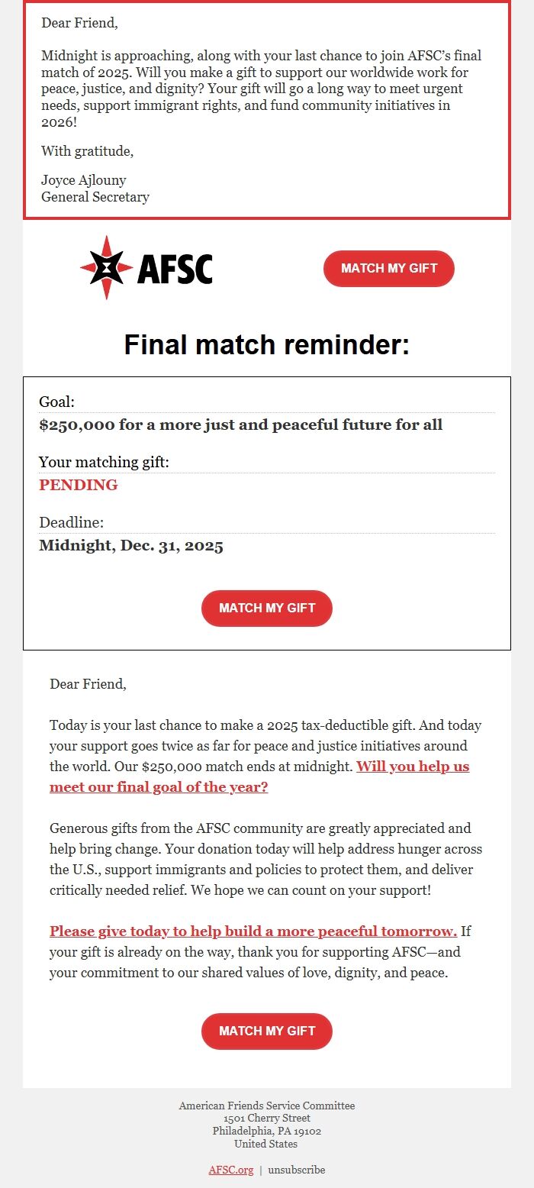Follow the "Please give today" donation link

pyautogui.click(x=253, y=931)
